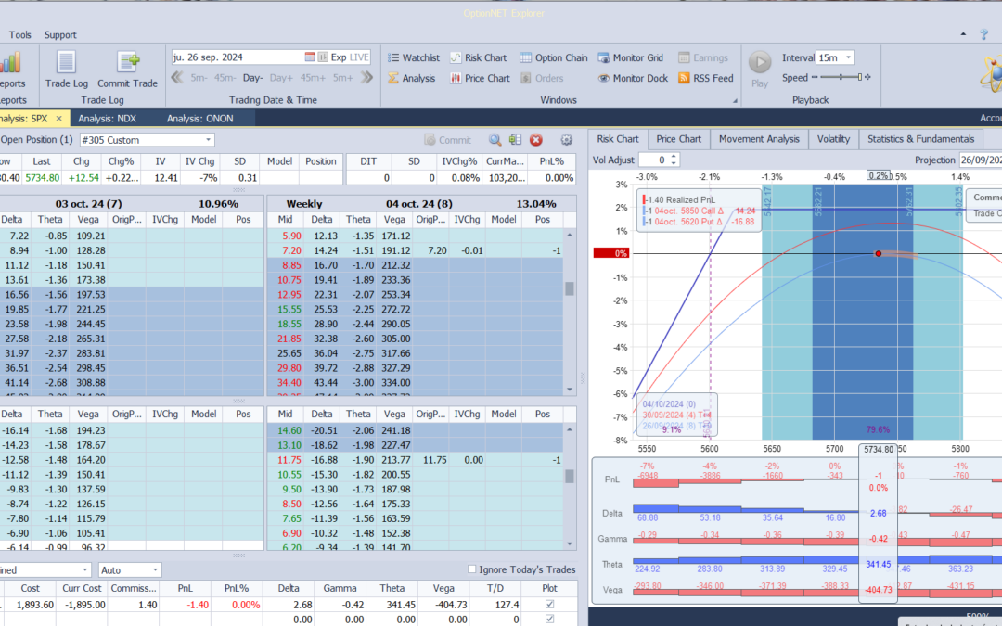1002x626 pixels.
Task: Adjust the playback Speed slider
Action: point(841,77)
